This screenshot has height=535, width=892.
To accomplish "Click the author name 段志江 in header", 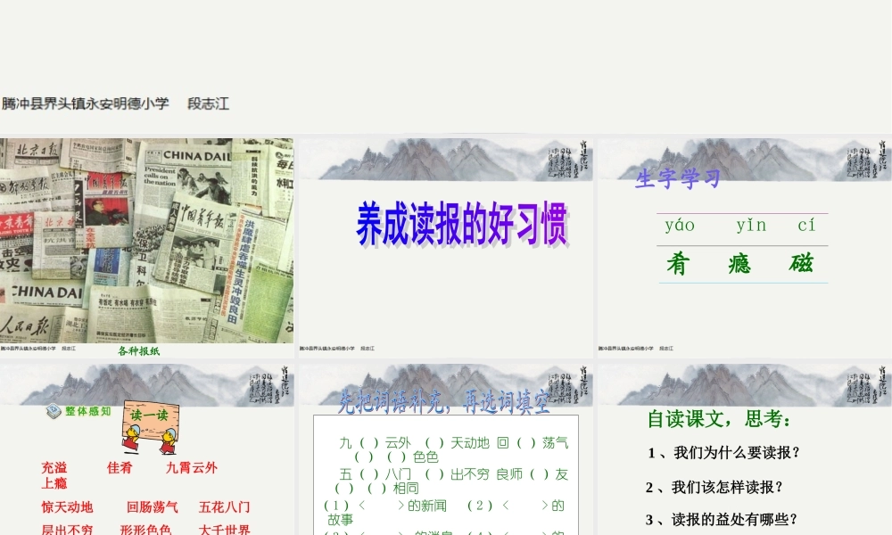I will pyautogui.click(x=208, y=103).
